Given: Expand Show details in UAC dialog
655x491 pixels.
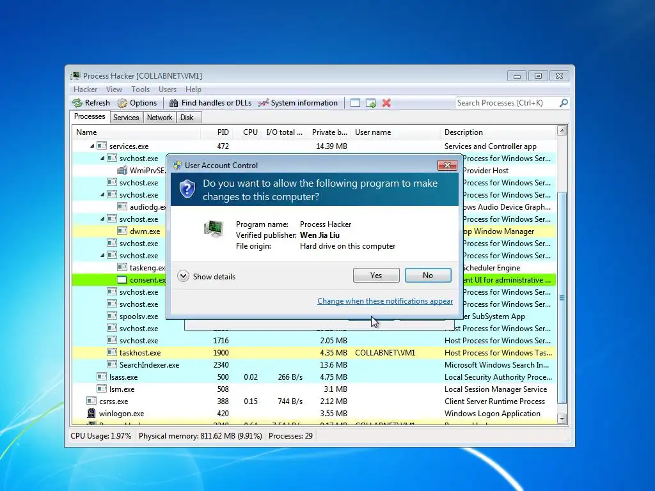Looking at the screenshot, I should (207, 276).
